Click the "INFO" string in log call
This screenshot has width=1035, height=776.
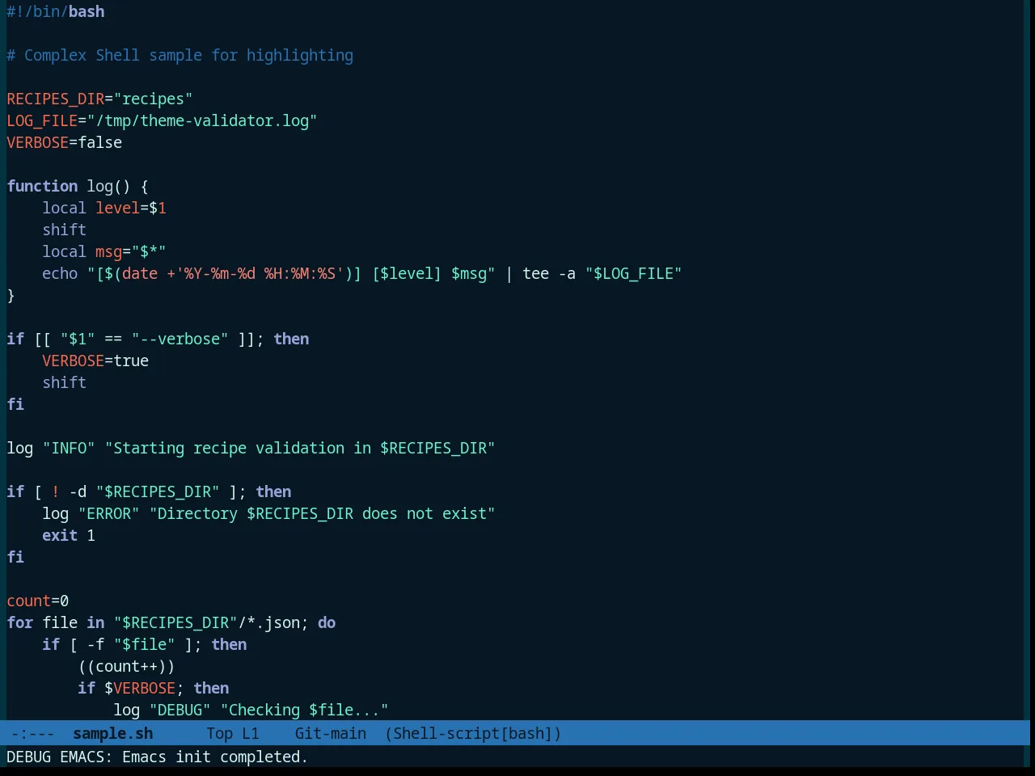[69, 448]
